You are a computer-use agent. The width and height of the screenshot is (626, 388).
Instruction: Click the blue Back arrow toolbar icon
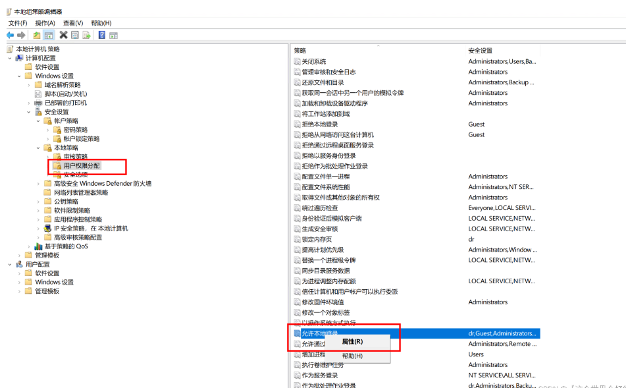10,35
